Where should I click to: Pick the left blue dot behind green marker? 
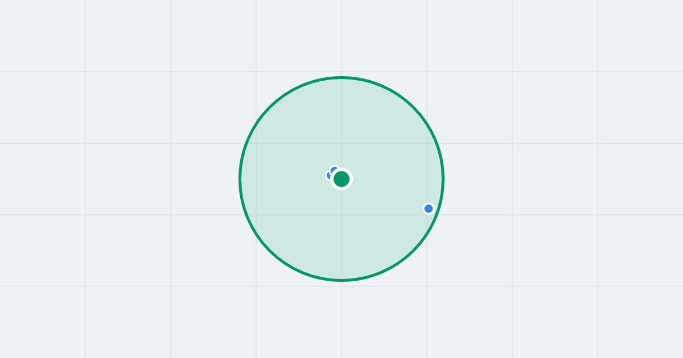(329, 175)
